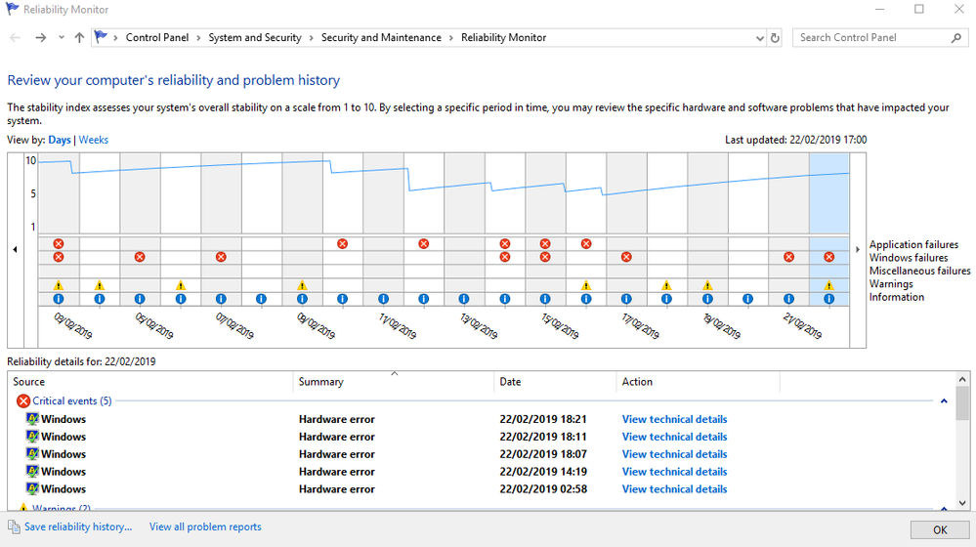This screenshot has width=976, height=547.
Task: Select Hardware error summary for 18:07 row
Action: [337, 453]
